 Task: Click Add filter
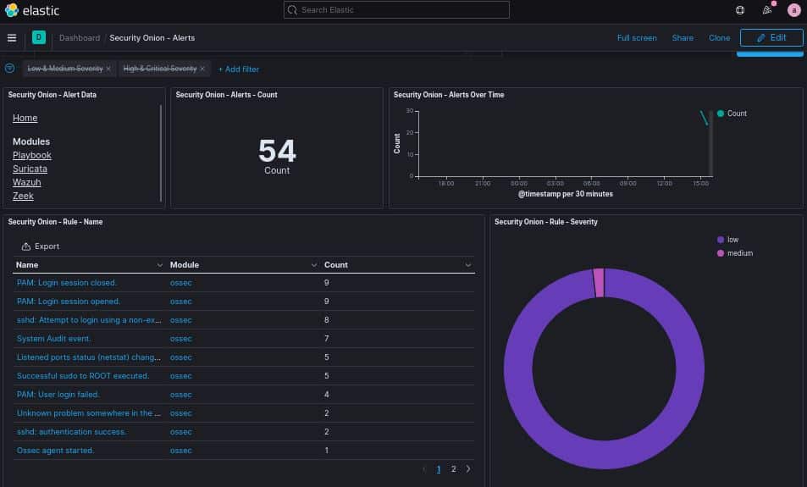coord(238,69)
